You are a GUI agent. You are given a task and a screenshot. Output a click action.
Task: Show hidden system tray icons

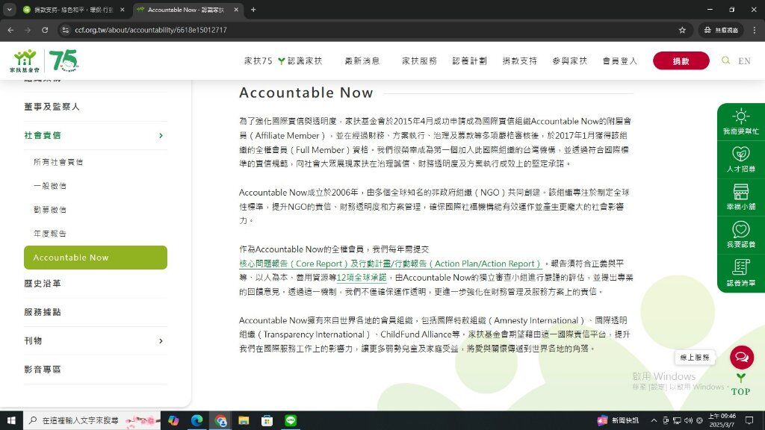654,420
